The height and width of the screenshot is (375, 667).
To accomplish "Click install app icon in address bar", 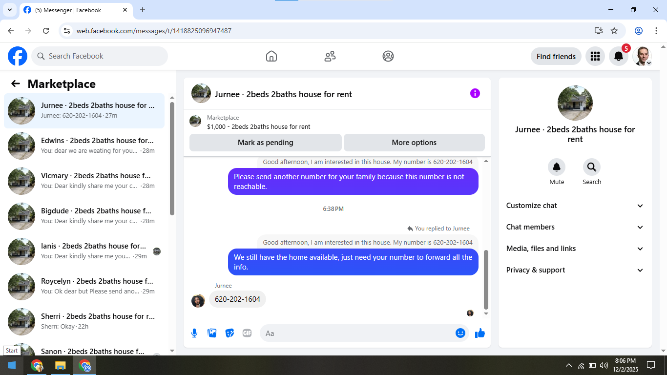I will tap(599, 31).
